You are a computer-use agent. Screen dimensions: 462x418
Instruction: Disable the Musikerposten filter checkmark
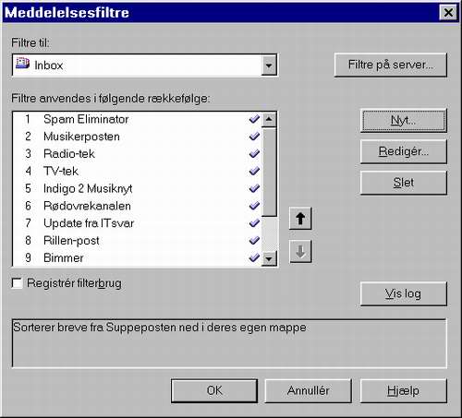(254, 137)
